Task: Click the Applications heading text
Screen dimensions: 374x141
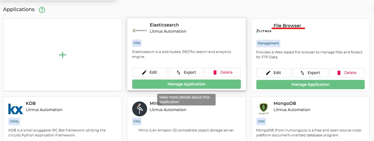Action: tap(19, 10)
